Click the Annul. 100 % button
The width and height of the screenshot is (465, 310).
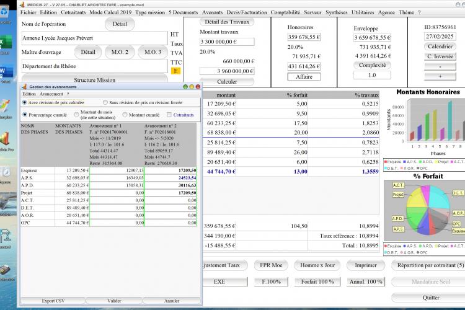pos(366,282)
